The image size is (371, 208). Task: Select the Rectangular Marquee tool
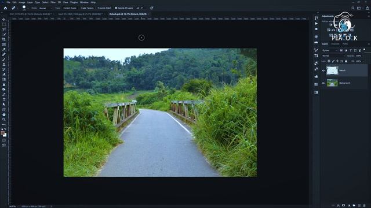click(x=4, y=24)
